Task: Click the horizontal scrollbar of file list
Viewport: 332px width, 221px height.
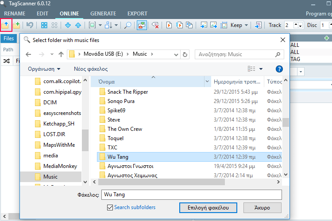Action: point(161,182)
